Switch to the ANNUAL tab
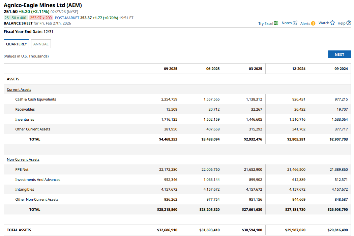This screenshot has height=236, width=354. coord(41,44)
